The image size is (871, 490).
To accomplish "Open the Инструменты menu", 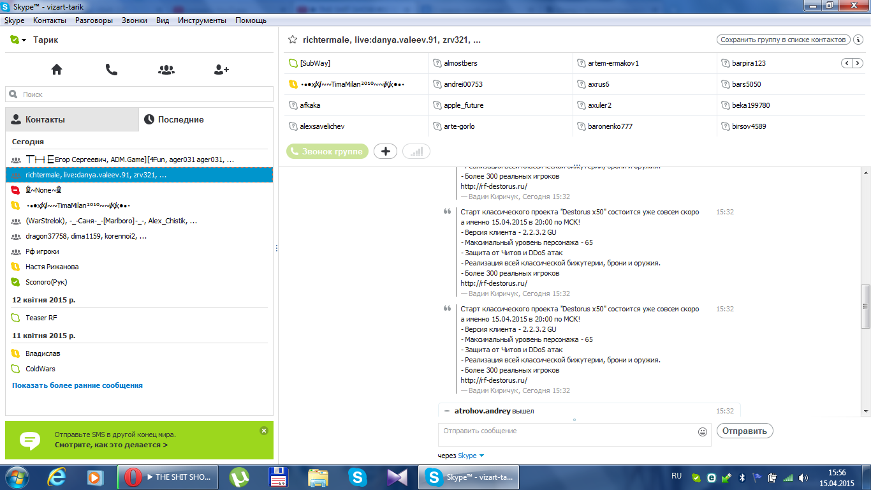I will (x=202, y=20).
